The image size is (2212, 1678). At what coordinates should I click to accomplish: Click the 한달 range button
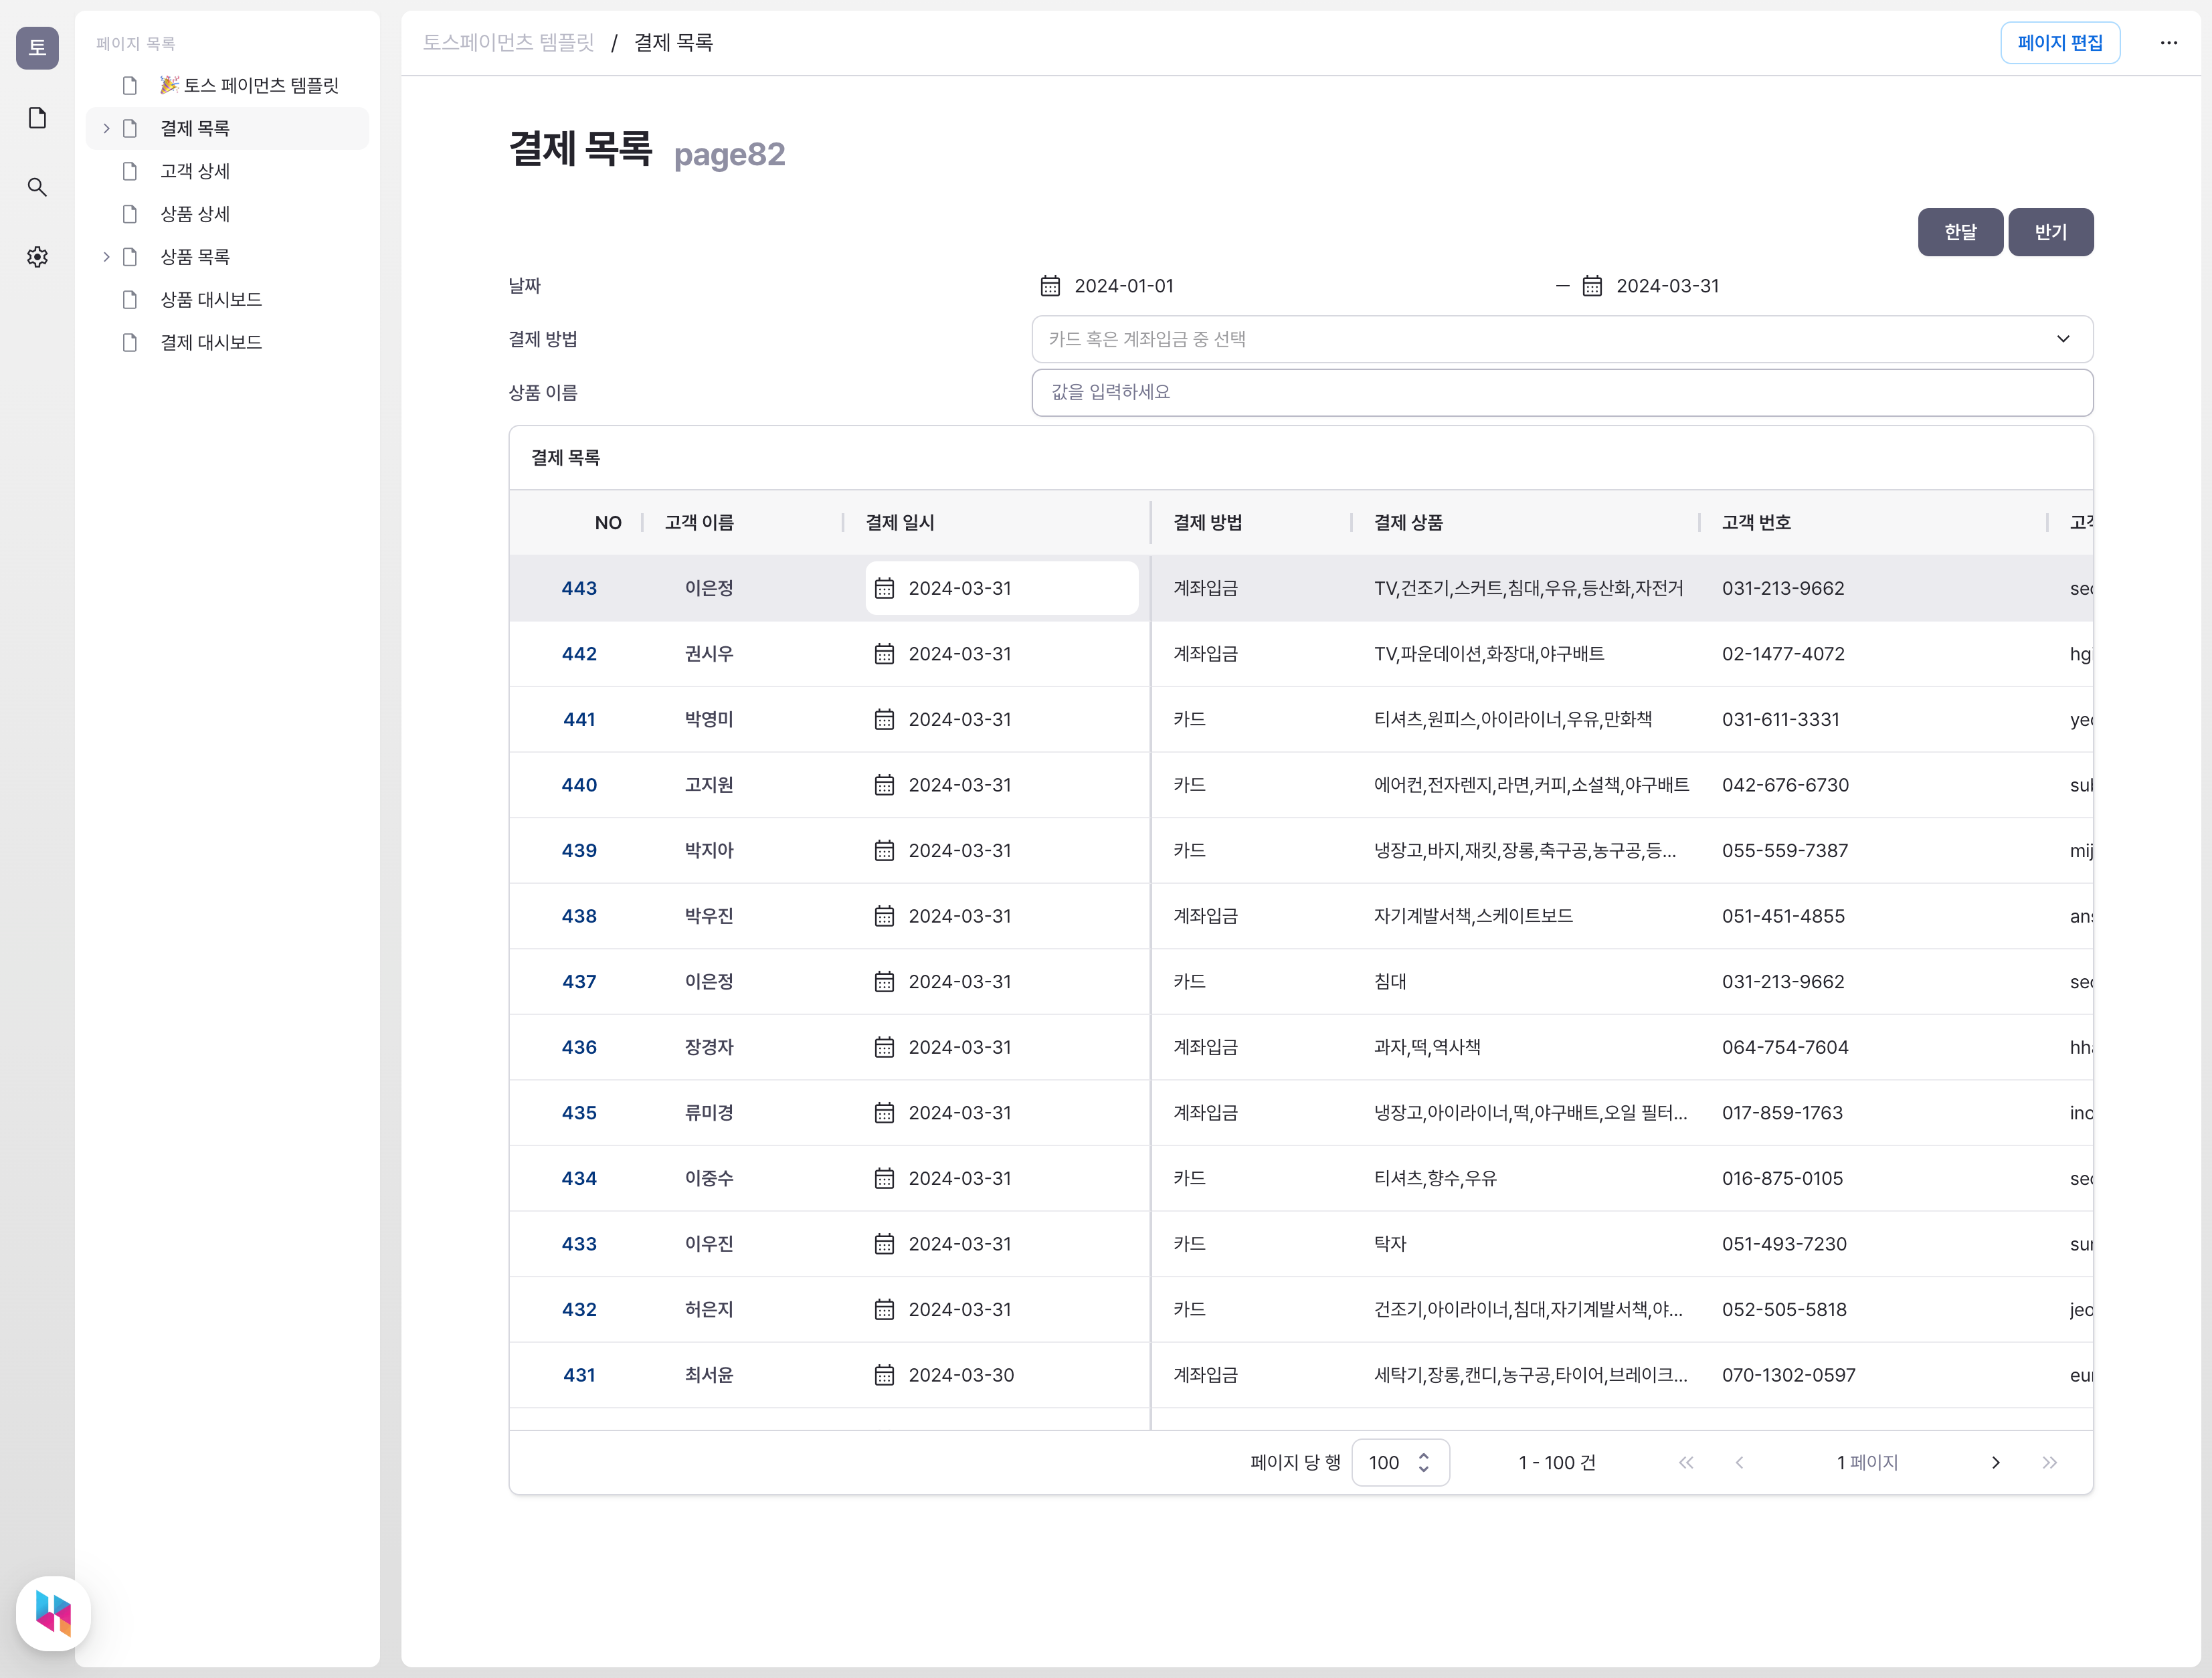(x=1960, y=232)
